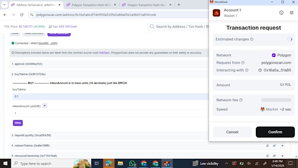The image size is (298, 168).
Task: Confirm the MetaMask transaction
Action: (x=275, y=132)
